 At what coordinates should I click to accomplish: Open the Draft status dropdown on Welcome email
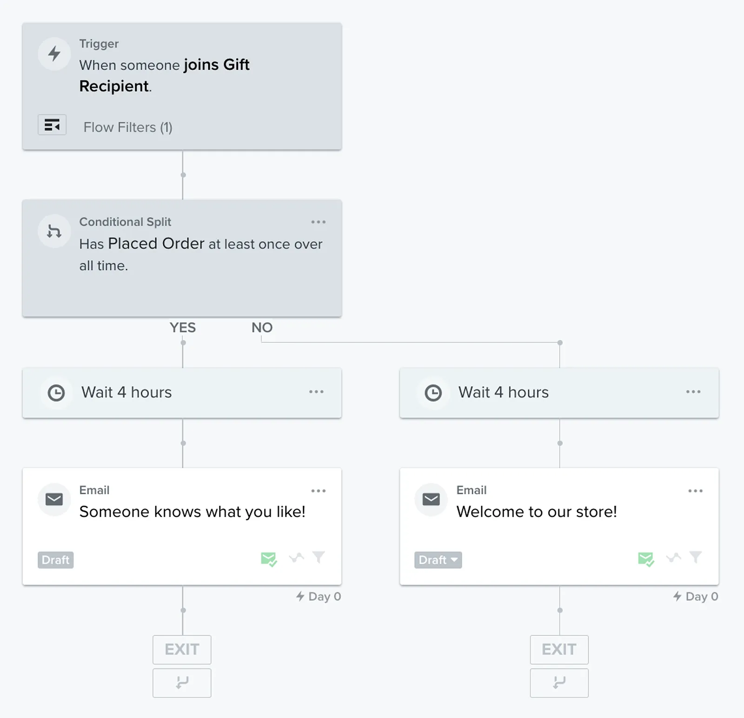[437, 560]
